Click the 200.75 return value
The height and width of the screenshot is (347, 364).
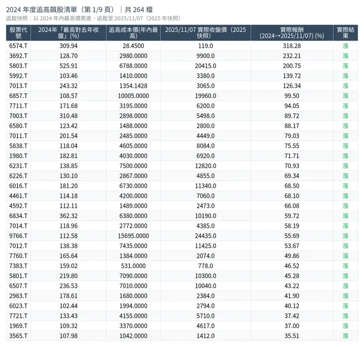pyautogui.click(x=292, y=66)
